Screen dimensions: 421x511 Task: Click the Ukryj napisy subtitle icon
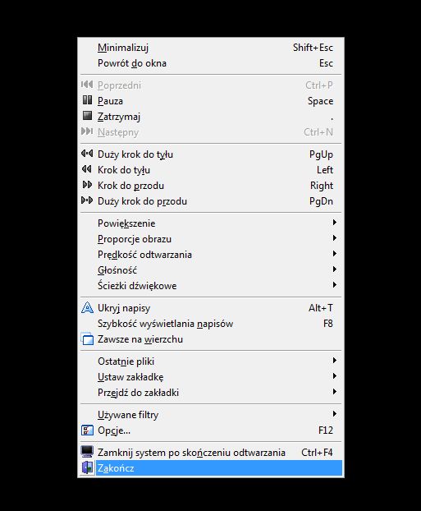pyautogui.click(x=87, y=307)
